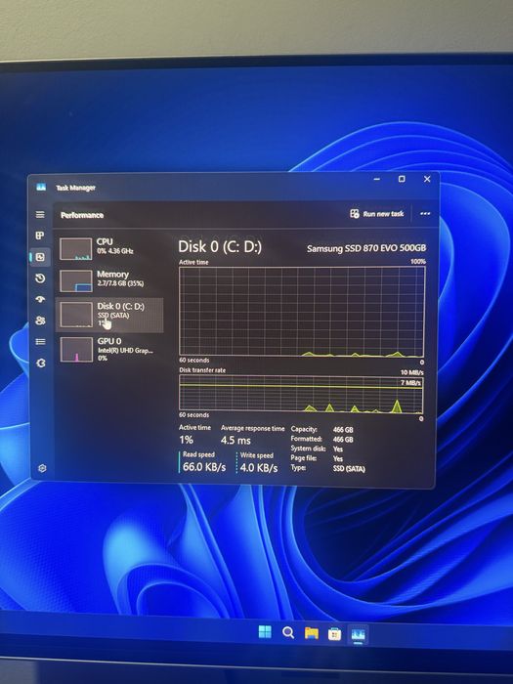Open Task Manager Settings gear
This screenshot has width=513, height=684.
coord(42,468)
